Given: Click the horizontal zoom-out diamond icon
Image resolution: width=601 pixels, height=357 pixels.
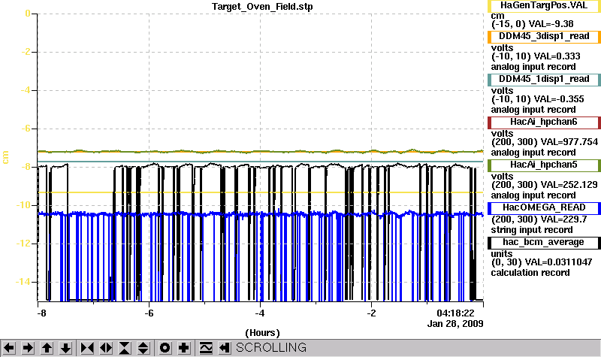Looking at the screenshot, I should [106, 348].
